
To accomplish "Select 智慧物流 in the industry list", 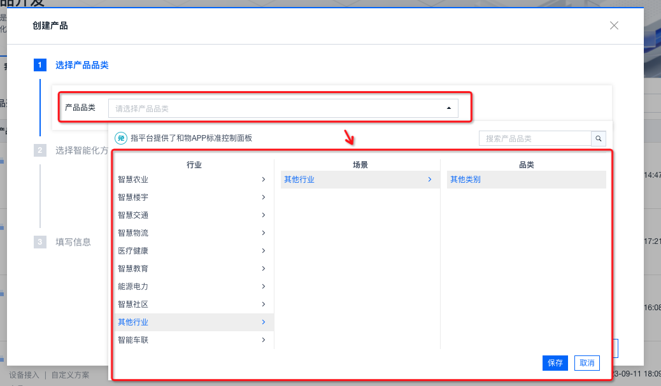I will pos(133,233).
